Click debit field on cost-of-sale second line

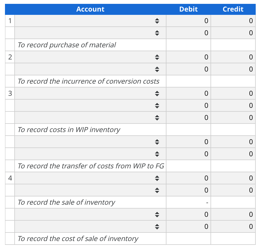tap(188, 226)
